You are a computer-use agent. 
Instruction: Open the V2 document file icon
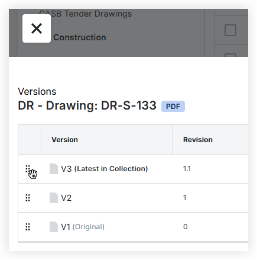pyautogui.click(x=54, y=198)
